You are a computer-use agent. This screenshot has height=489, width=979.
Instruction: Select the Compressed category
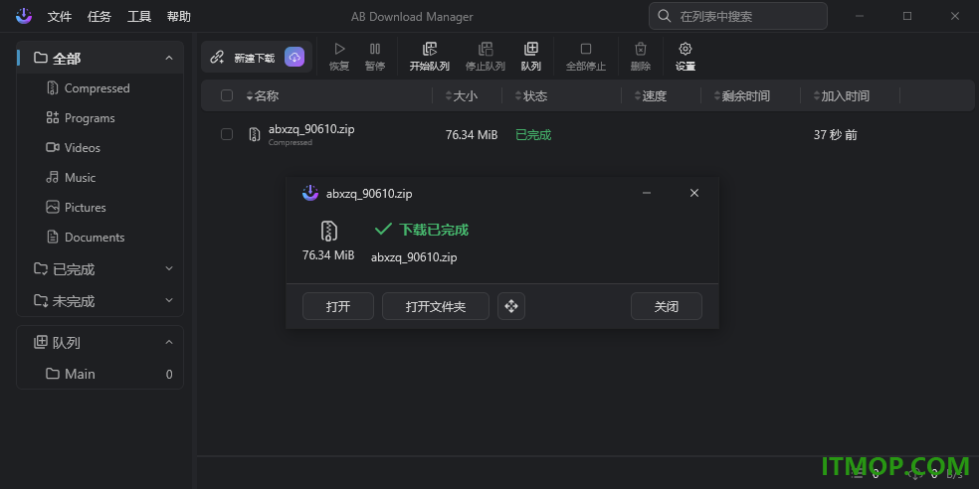click(98, 88)
